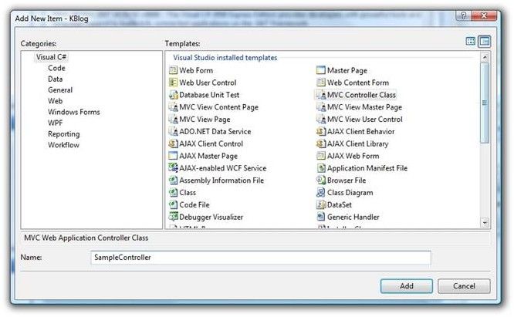Switch templates to large icons view
Image resolution: width=514 pixels, height=317 pixels.
[x=471, y=41]
